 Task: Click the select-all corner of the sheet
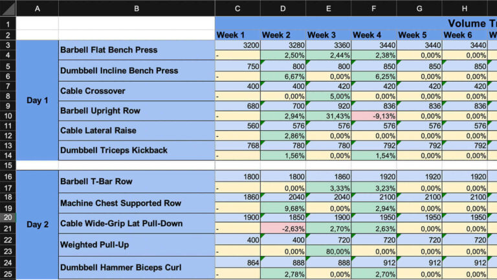(x=7, y=8)
